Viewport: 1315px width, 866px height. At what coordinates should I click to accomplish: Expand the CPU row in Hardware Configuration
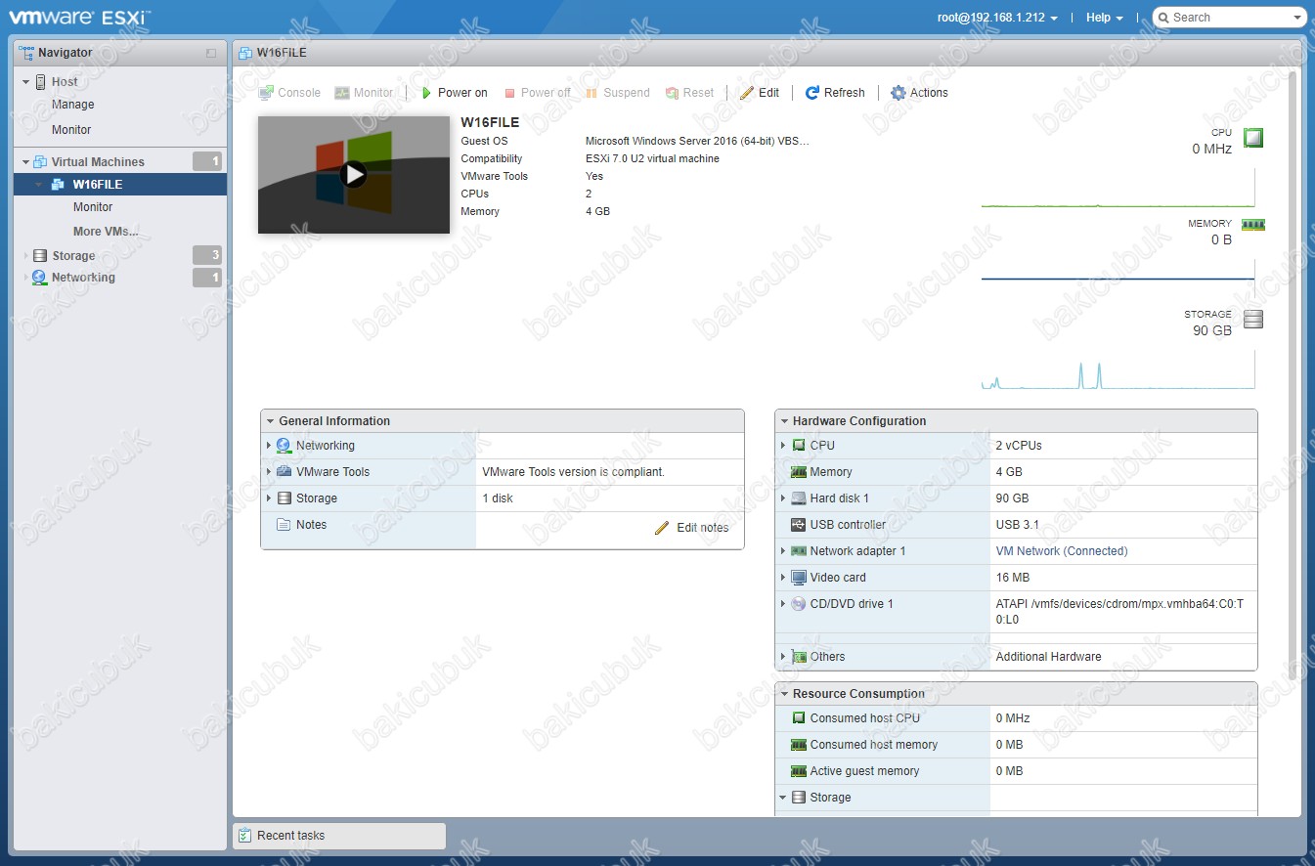click(783, 446)
